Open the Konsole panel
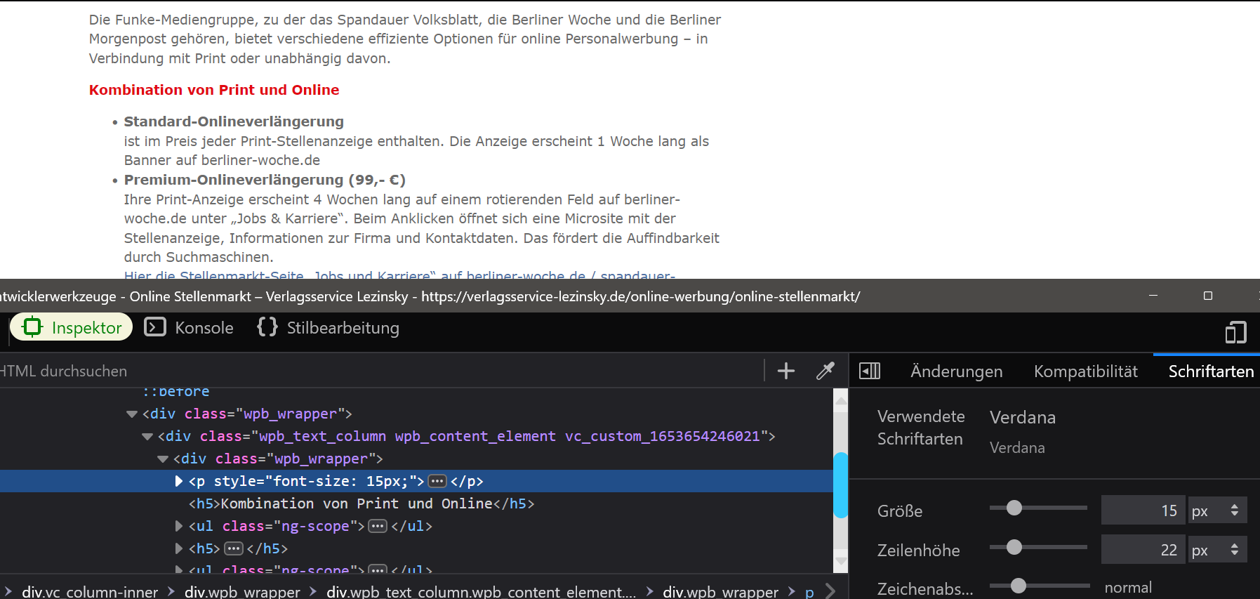Viewport: 1260px width, 599px height. [x=190, y=328]
